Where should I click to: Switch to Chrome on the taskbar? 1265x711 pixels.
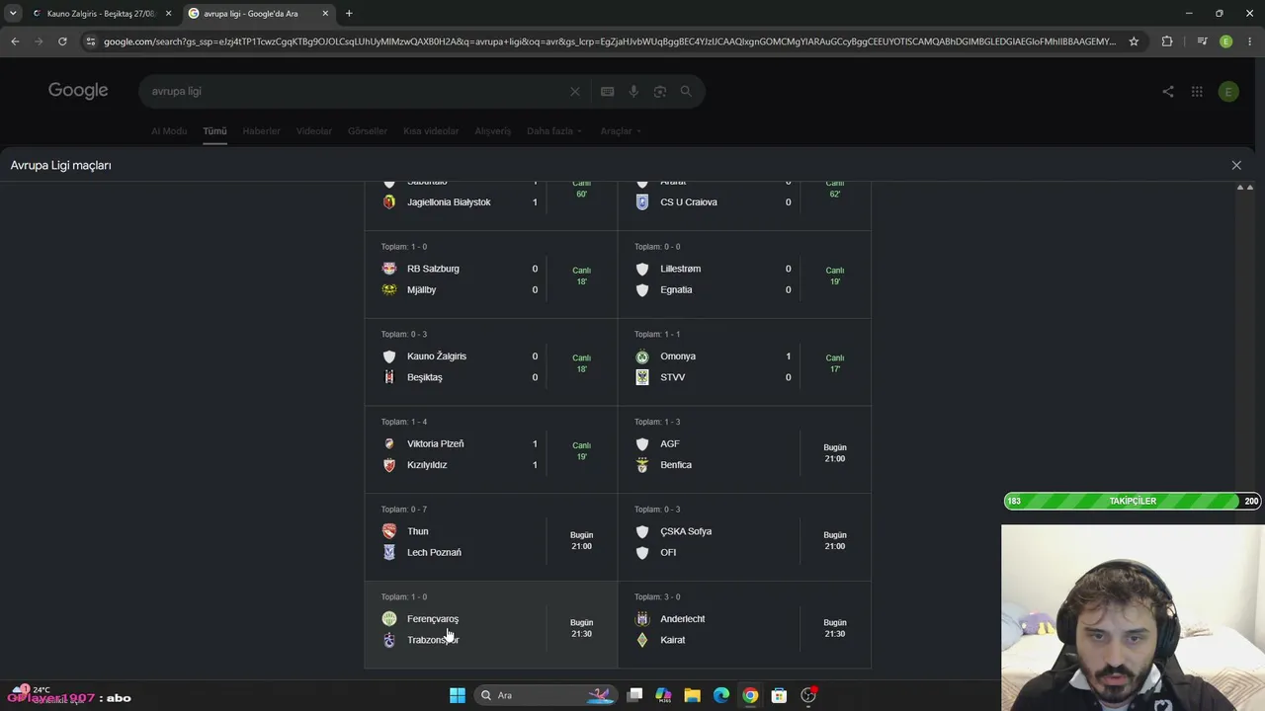[x=750, y=695]
